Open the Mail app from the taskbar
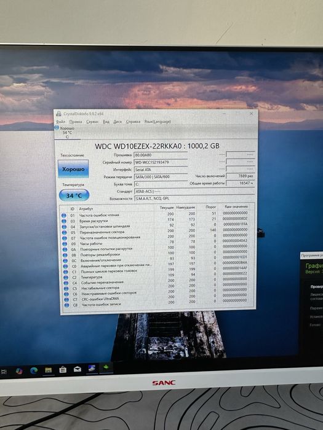 pos(78,369)
